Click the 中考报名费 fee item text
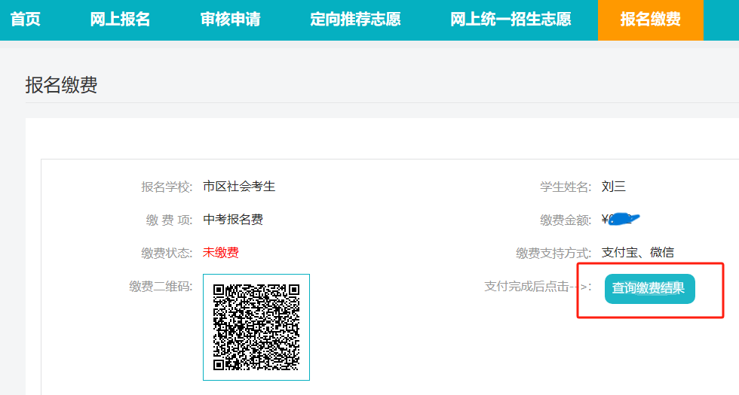This screenshot has height=395, width=739. click(233, 220)
